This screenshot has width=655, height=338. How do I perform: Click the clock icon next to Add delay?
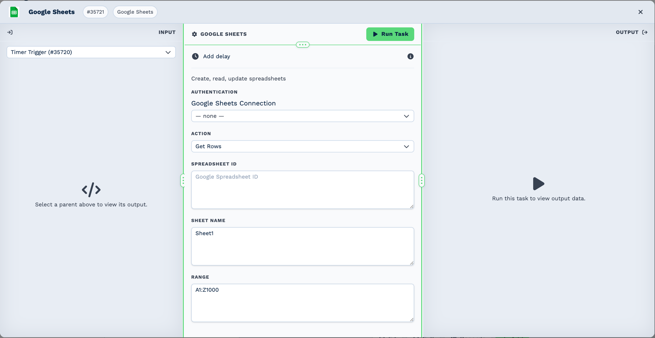(x=195, y=56)
